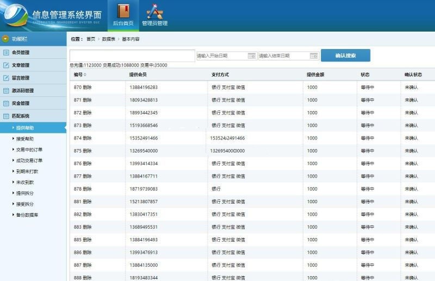This screenshot has width=435, height=281.
Task: Click the empty search text field
Action: point(132,56)
